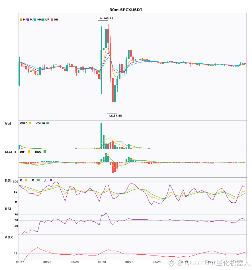The width and height of the screenshot is (252, 270).
Task: Click the green VOL10 legend swatch
Action: click(x=48, y=123)
